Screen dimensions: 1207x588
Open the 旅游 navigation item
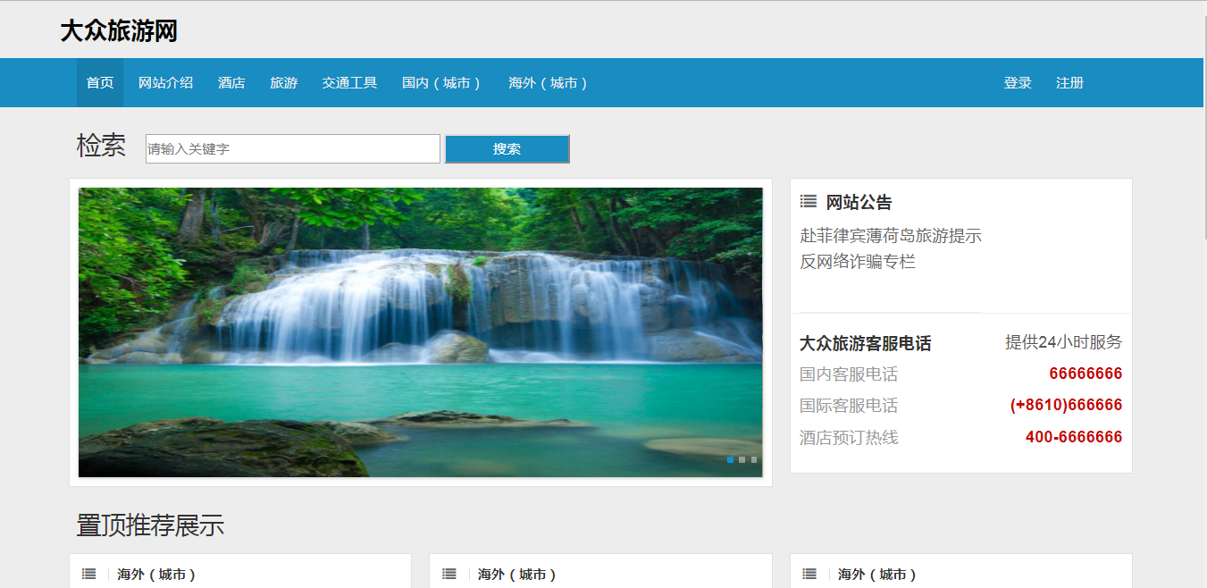284,83
